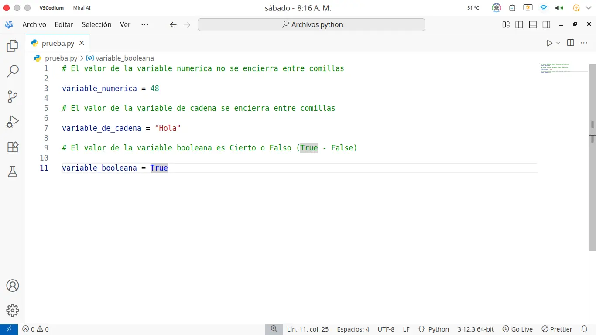
Task: Open the Extensions view
Action: tap(13, 147)
